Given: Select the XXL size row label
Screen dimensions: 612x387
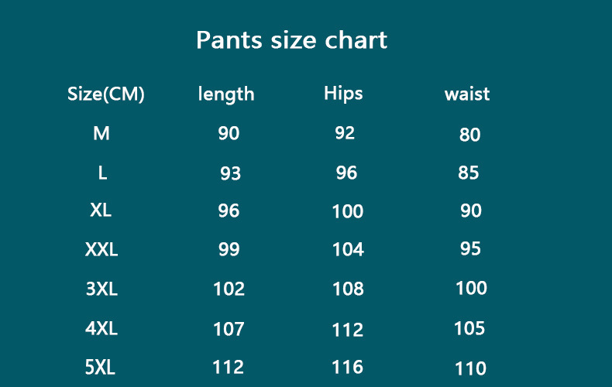Looking at the screenshot, I should click(101, 249).
